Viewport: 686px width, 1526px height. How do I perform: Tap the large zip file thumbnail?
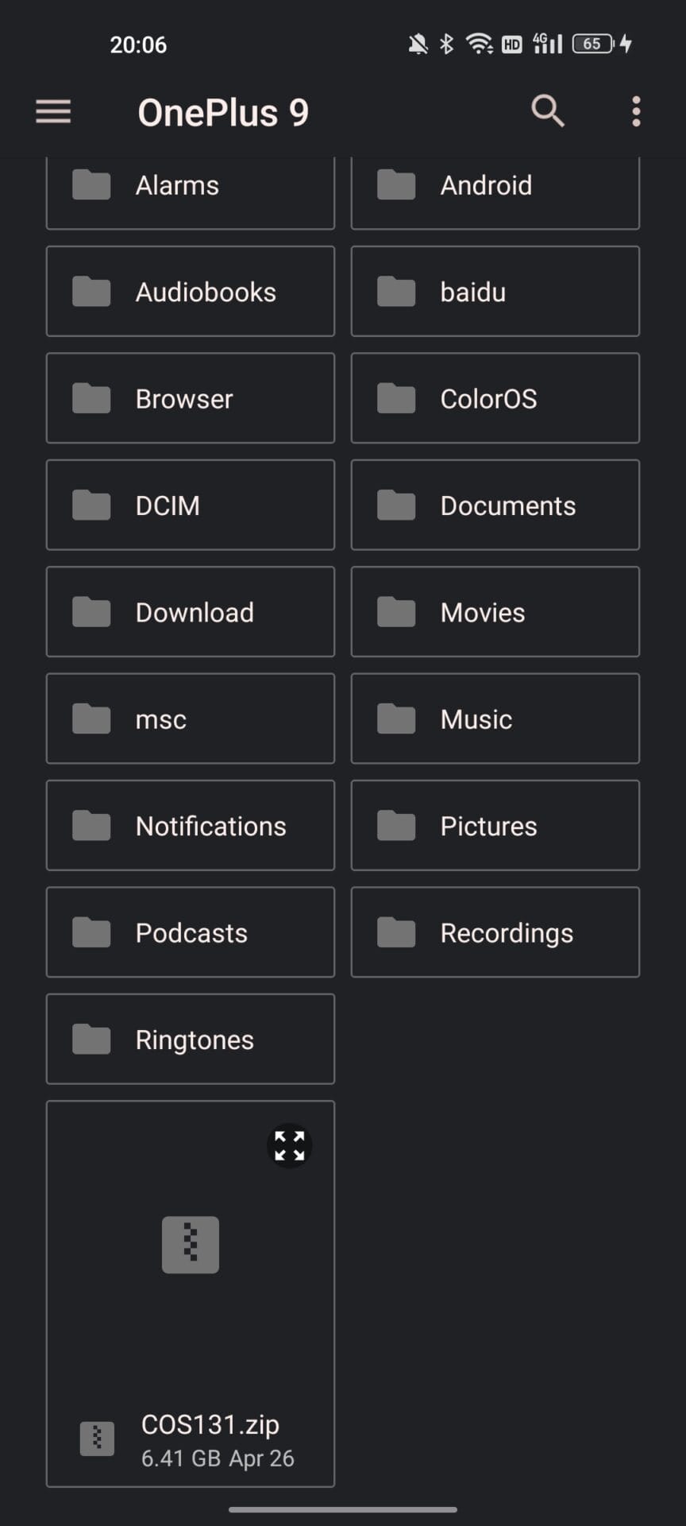point(191,1245)
